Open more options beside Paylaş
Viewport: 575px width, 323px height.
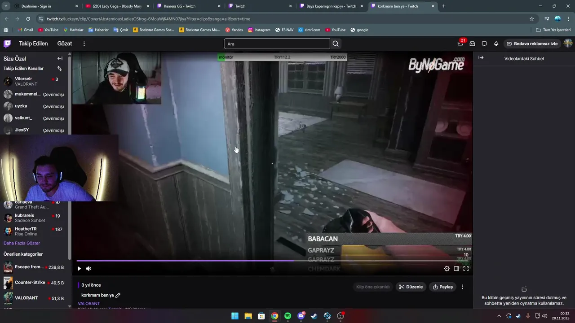(462, 287)
